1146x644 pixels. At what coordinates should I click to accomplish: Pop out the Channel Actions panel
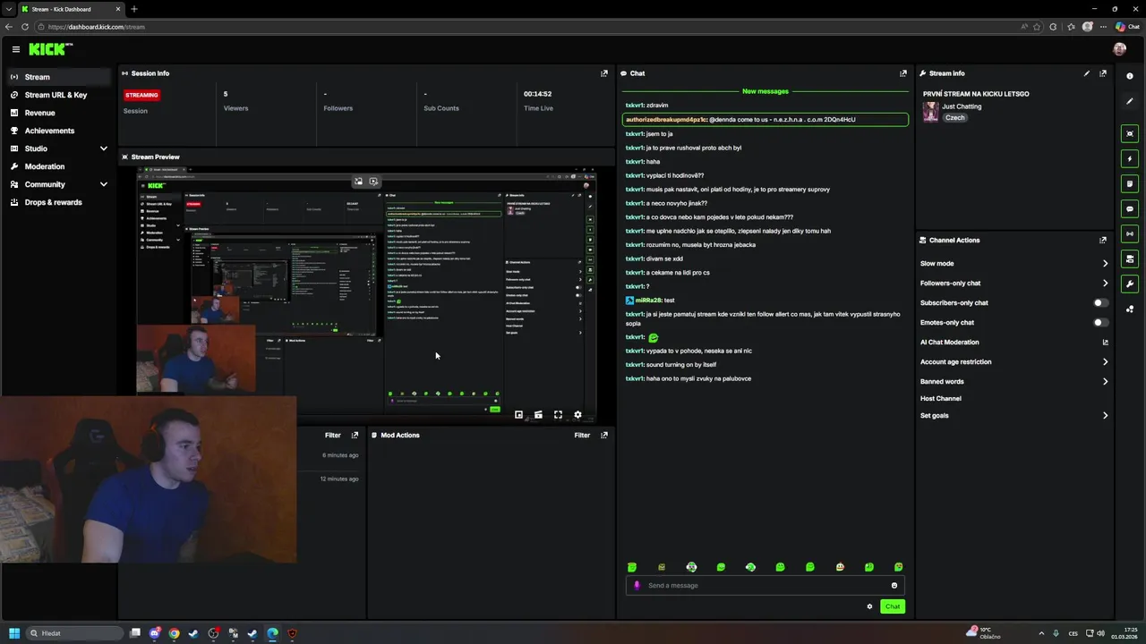point(1103,240)
